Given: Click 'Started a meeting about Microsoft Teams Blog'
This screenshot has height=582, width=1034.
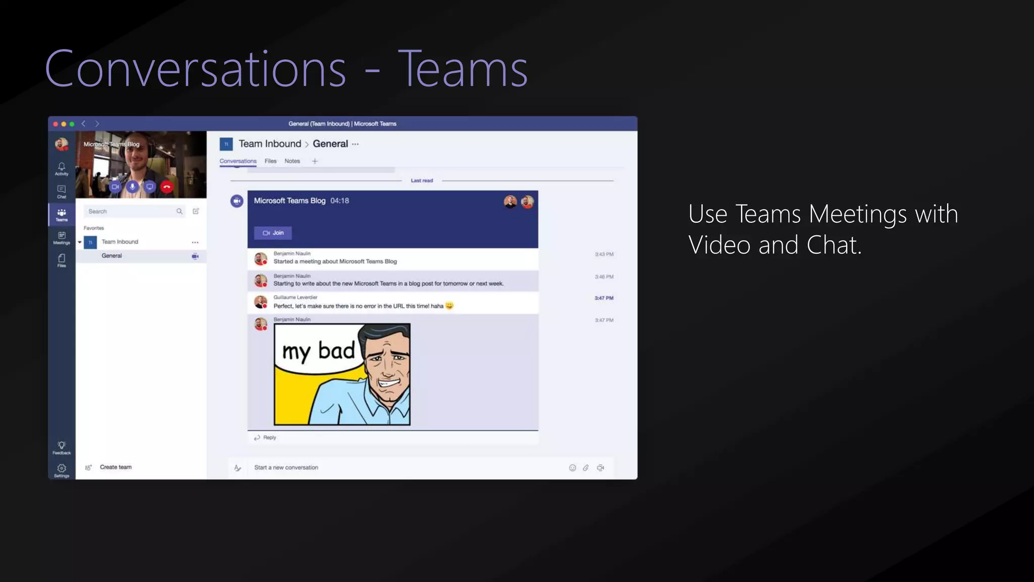Looking at the screenshot, I should coord(335,262).
